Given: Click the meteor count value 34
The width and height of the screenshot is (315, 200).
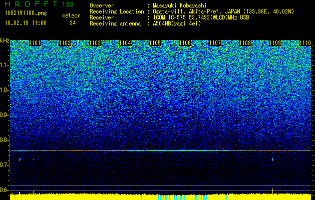Looking at the screenshot, I should (x=73, y=23).
